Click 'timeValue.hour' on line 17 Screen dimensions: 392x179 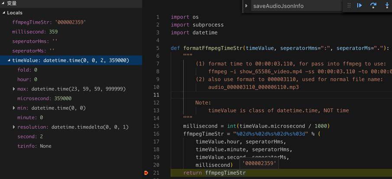click(x=217, y=142)
